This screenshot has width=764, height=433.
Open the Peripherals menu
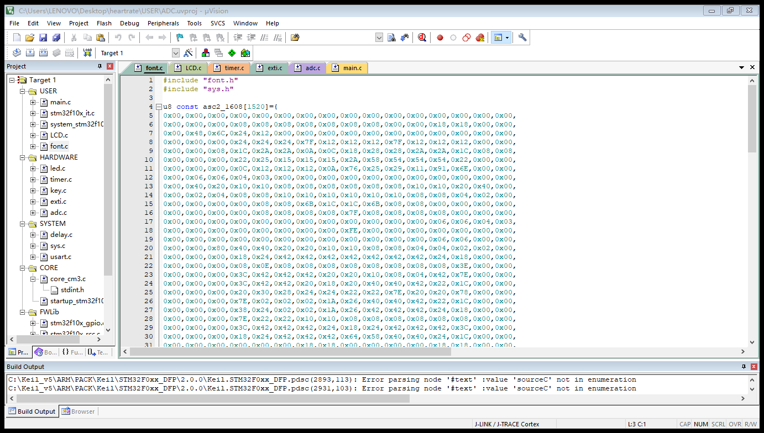tap(163, 23)
